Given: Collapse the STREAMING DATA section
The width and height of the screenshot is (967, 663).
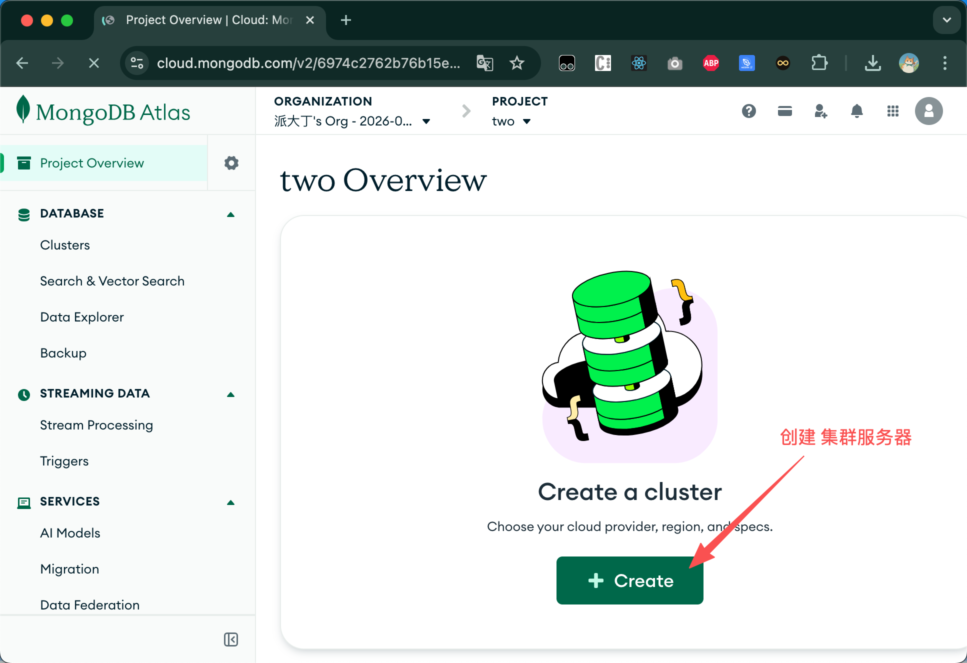Looking at the screenshot, I should 230,394.
